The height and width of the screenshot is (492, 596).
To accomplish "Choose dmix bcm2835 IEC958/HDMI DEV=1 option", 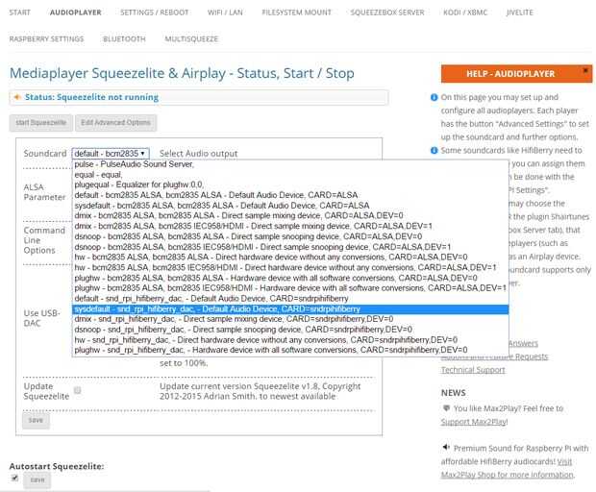I will point(290,226).
